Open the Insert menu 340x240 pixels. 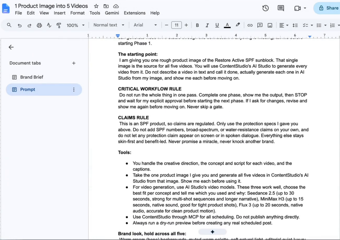pyautogui.click(x=59, y=13)
